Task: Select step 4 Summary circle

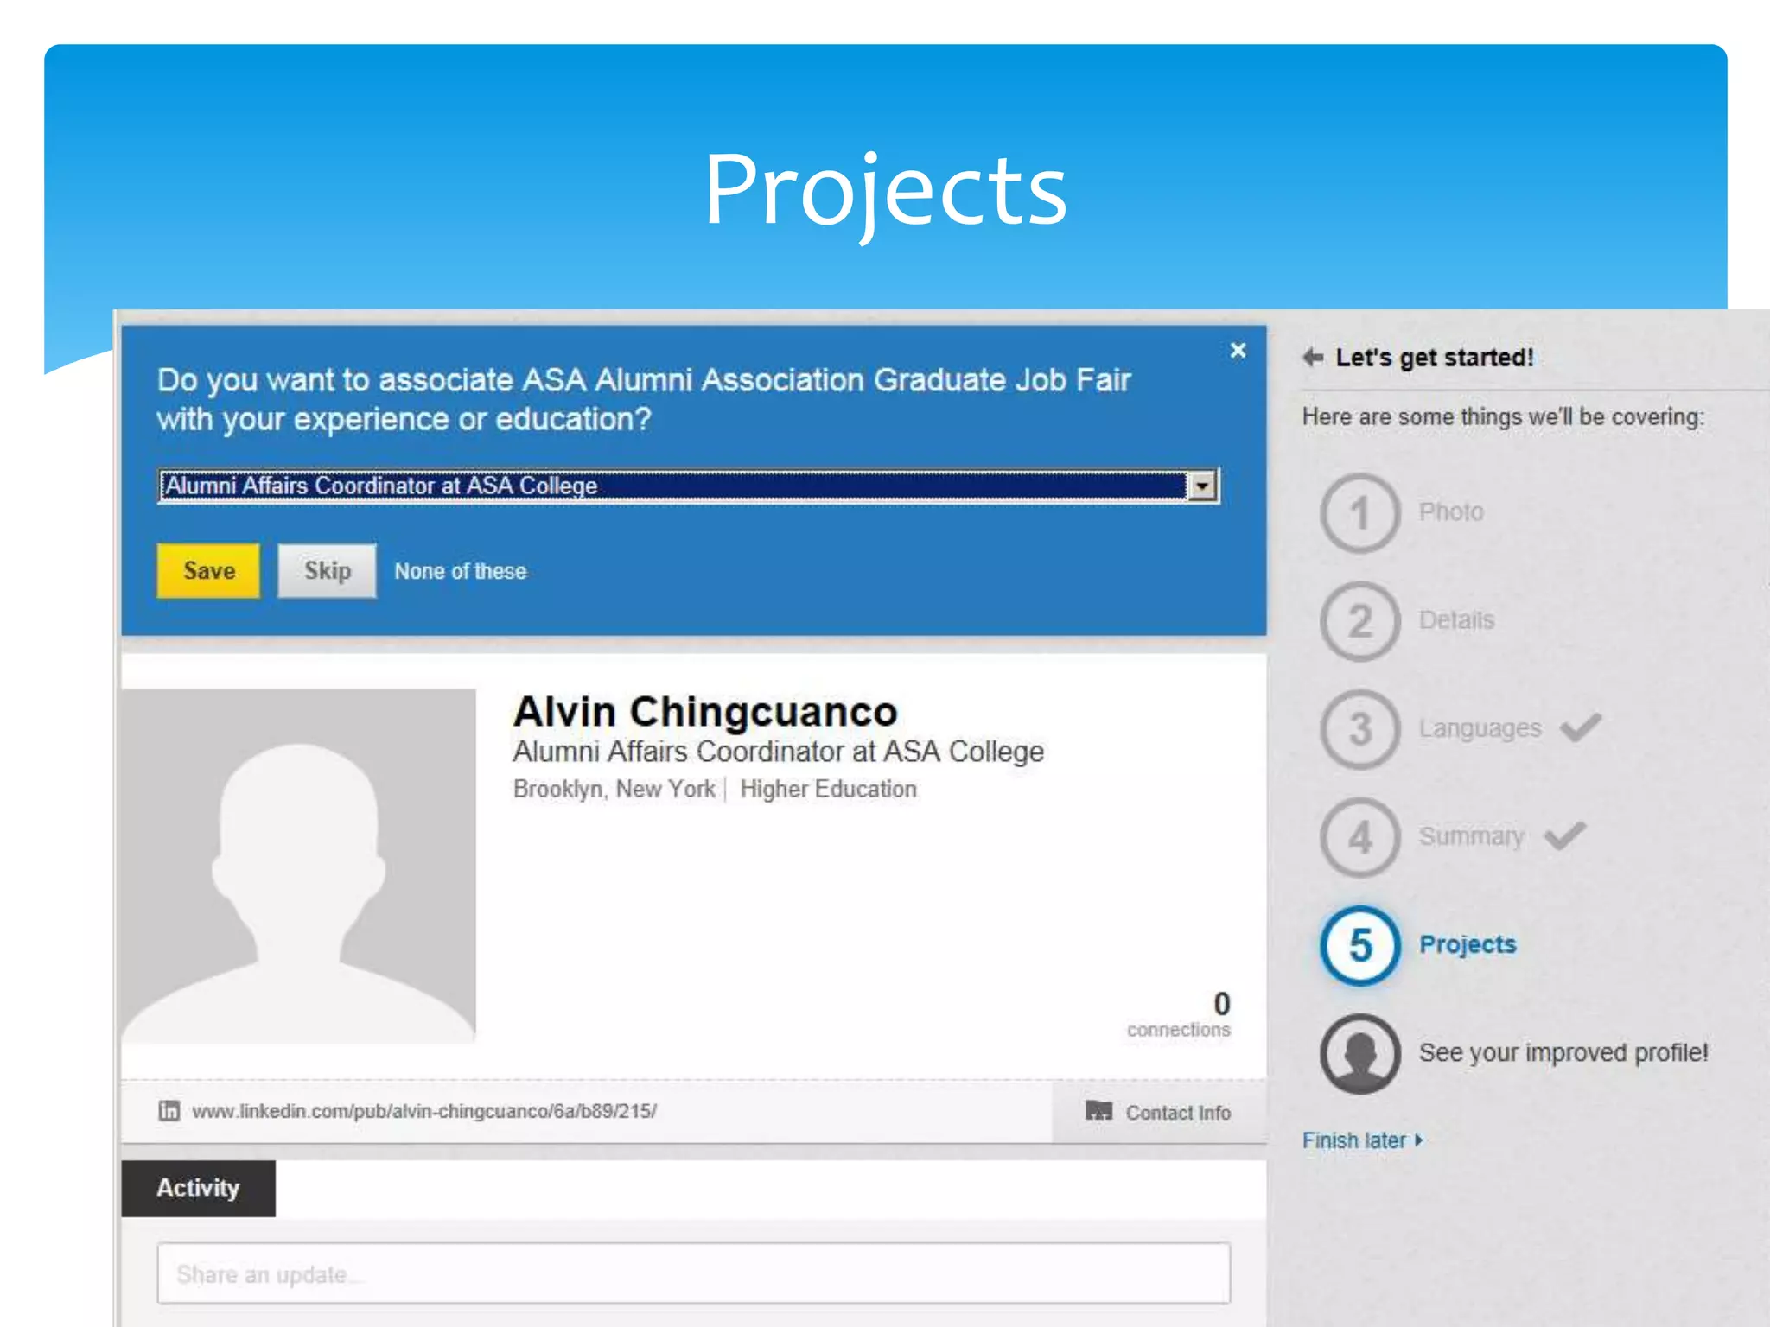Action: point(1359,837)
